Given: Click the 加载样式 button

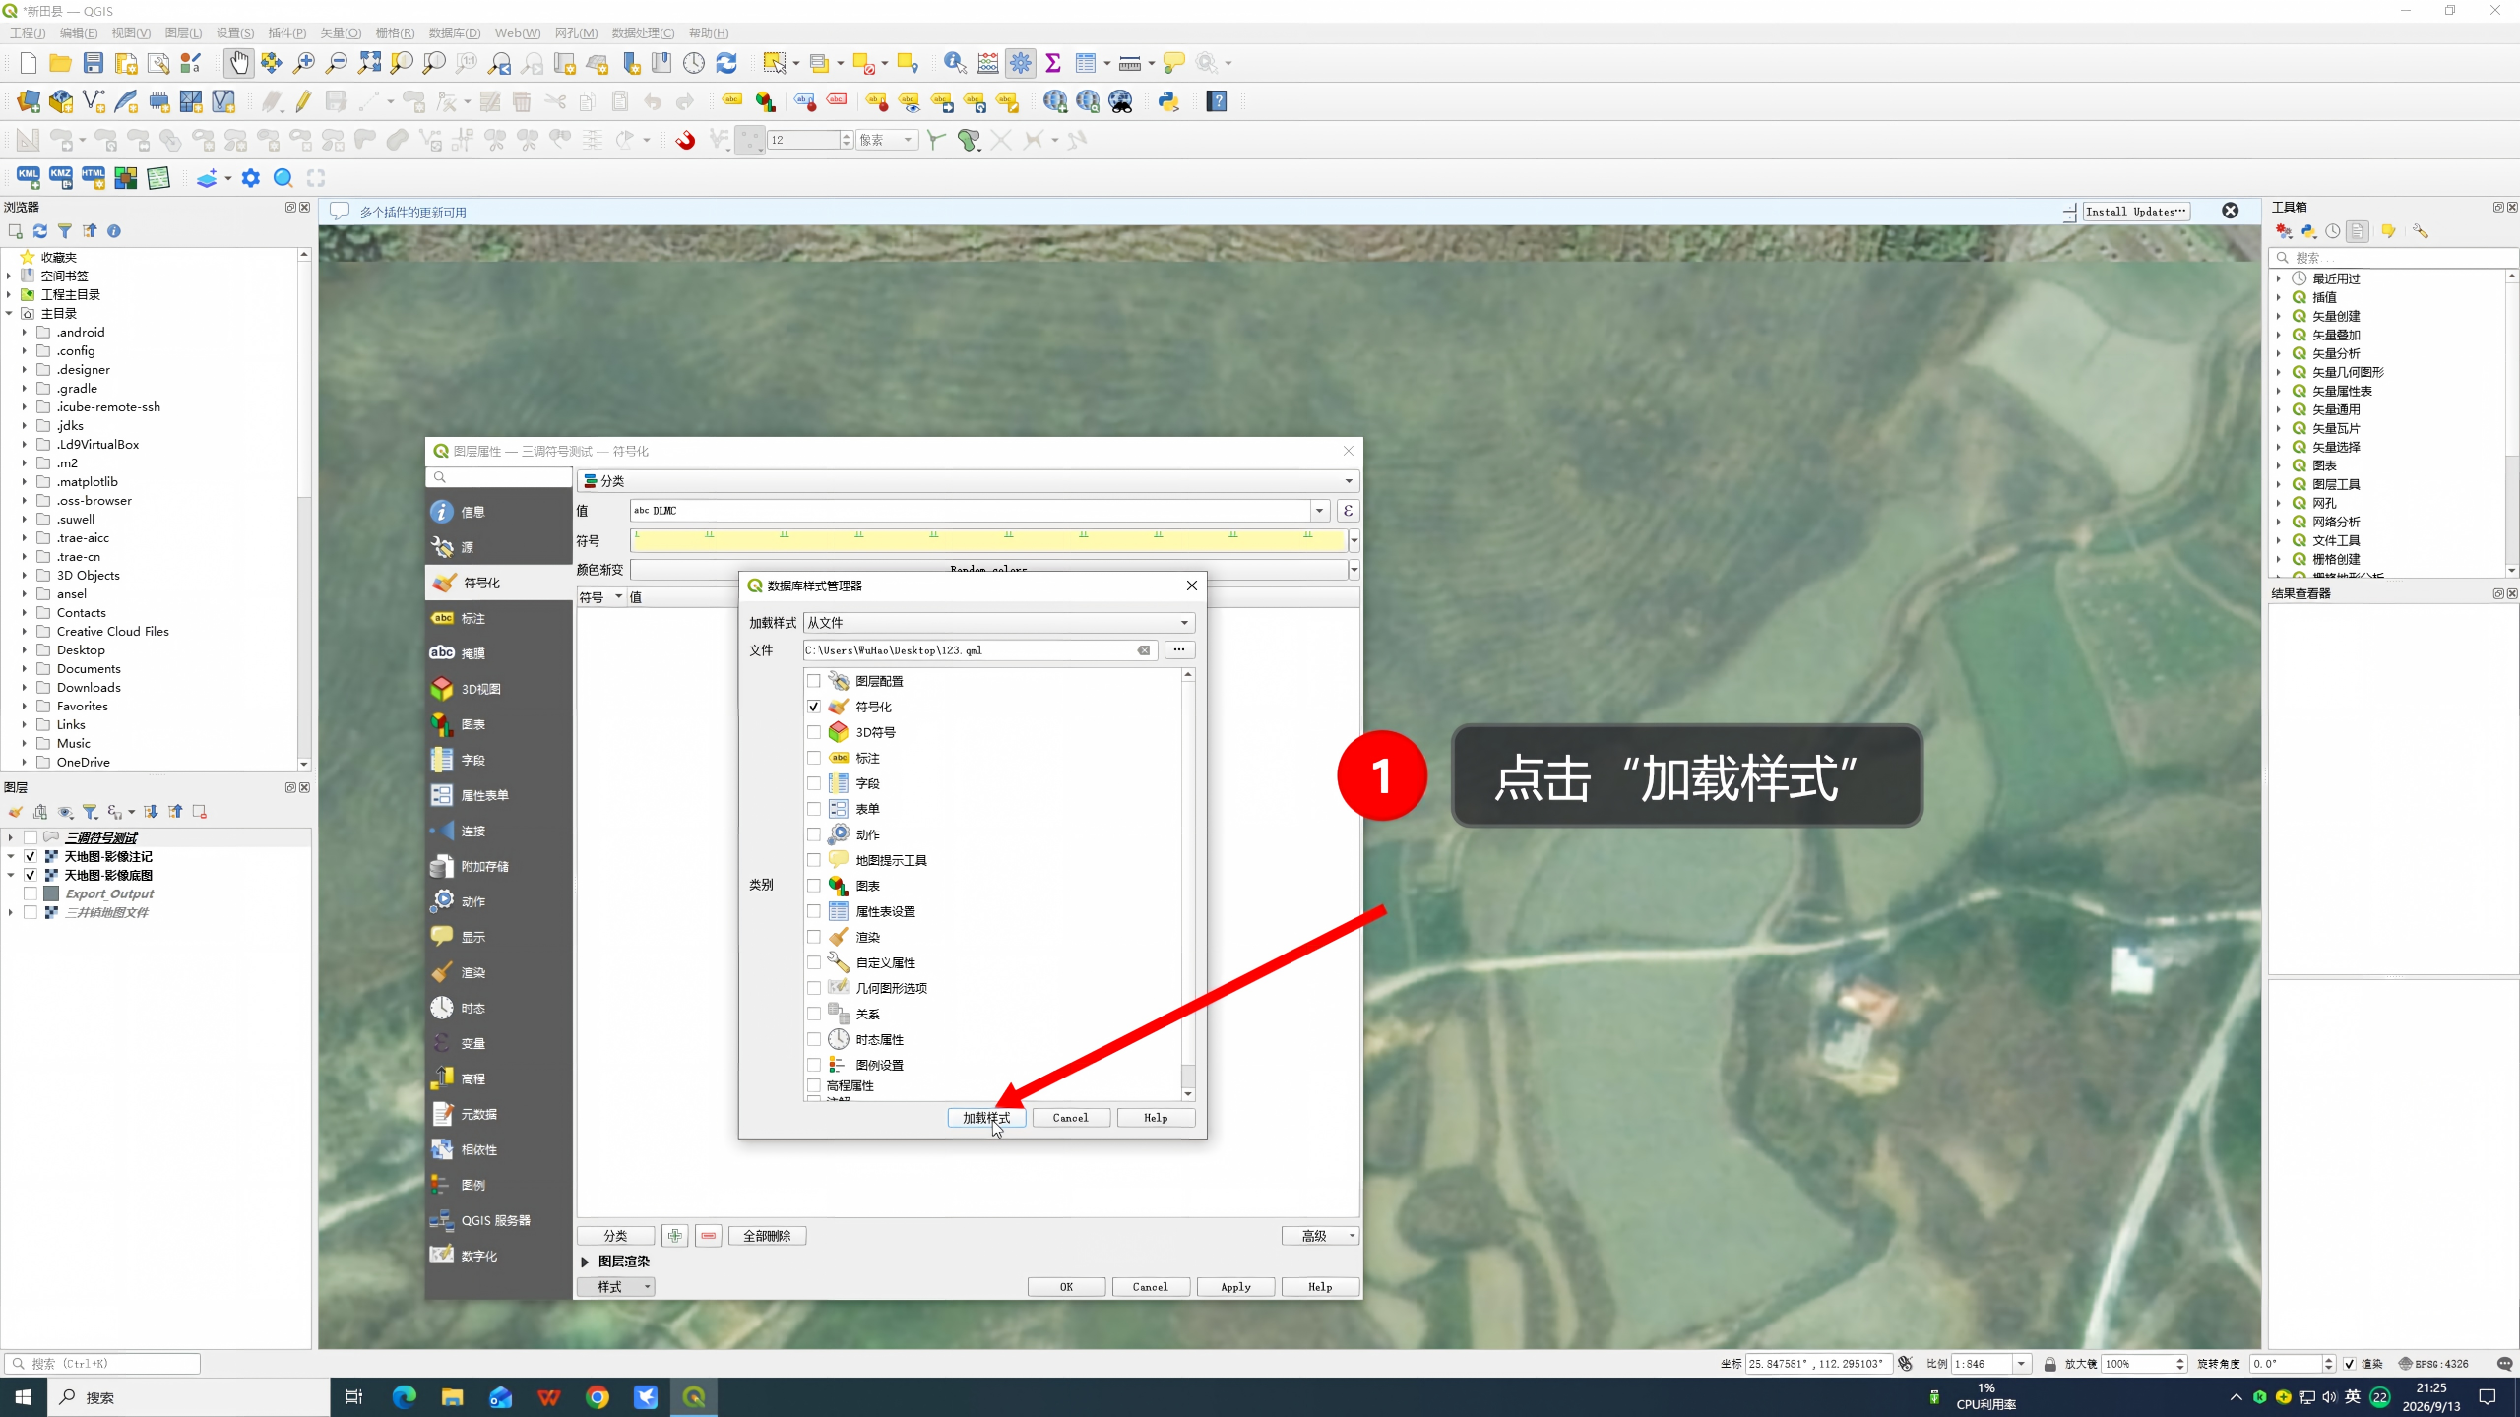Looking at the screenshot, I should tap(986, 1118).
